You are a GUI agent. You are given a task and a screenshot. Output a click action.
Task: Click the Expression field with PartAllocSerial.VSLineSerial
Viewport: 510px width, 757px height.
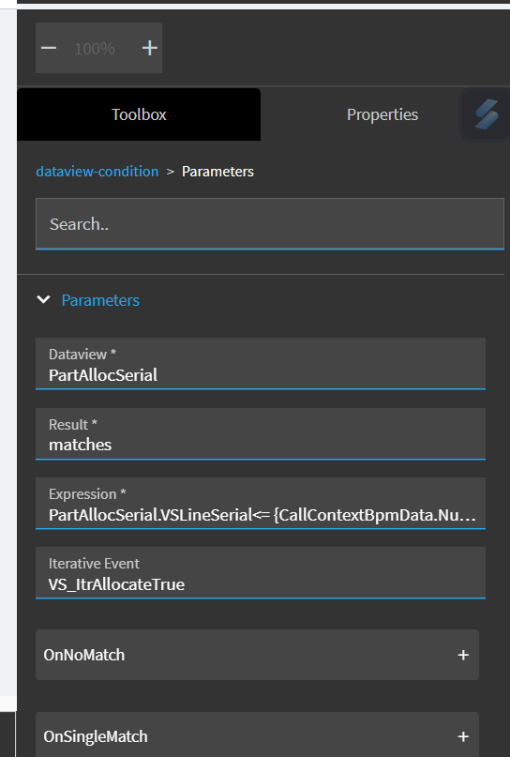(x=261, y=504)
